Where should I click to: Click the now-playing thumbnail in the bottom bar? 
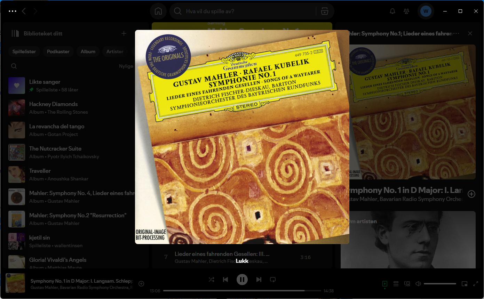15,283
